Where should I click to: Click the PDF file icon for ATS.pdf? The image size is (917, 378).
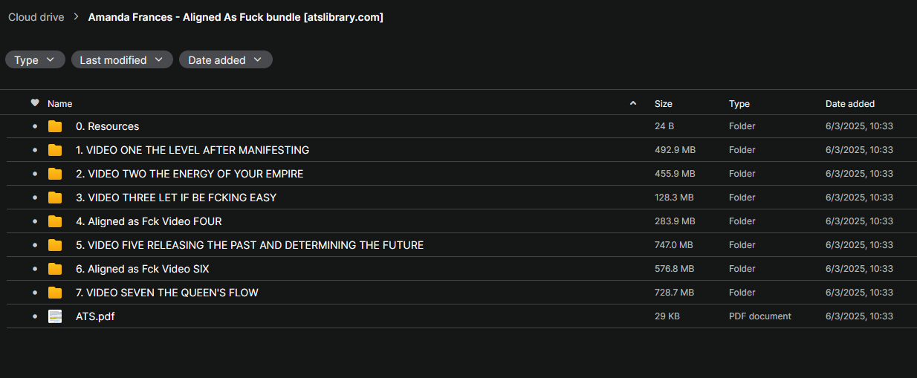55,316
